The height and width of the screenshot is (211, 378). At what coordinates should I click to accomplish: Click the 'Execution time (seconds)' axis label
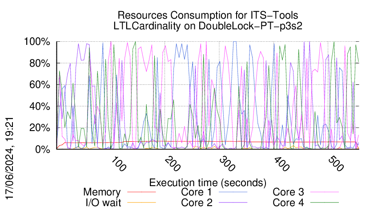208,183
